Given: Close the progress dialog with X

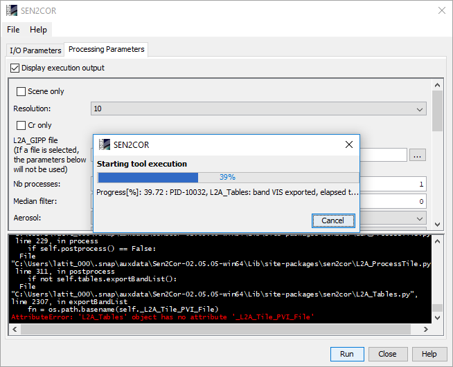Looking at the screenshot, I should [349, 144].
